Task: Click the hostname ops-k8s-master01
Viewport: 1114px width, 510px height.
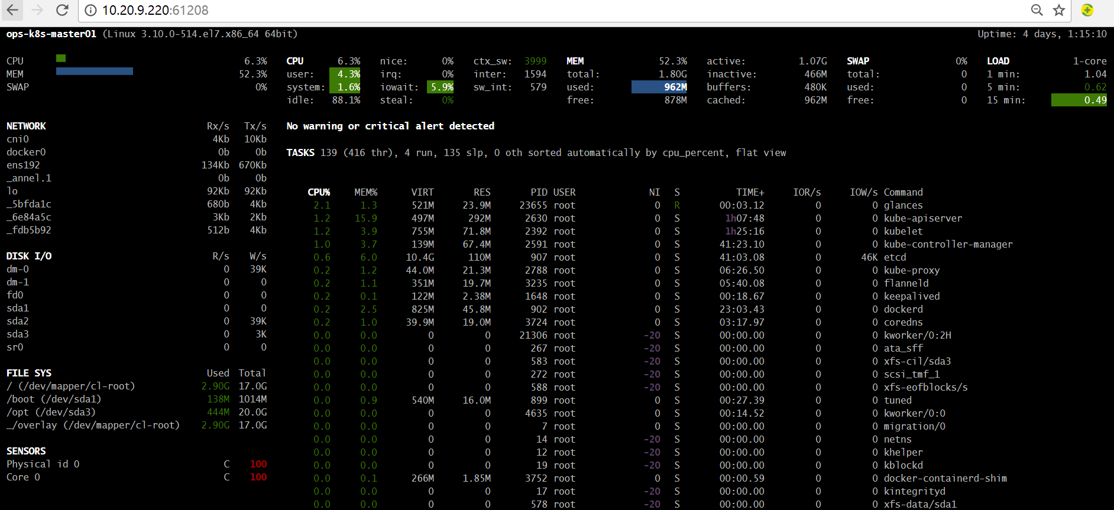Action: 51,34
